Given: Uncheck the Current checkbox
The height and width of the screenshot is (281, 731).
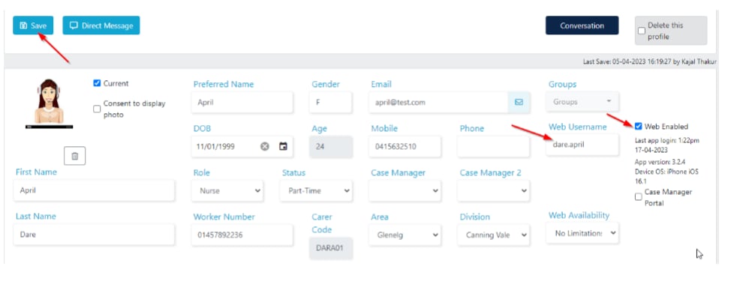Looking at the screenshot, I should pyautogui.click(x=97, y=83).
